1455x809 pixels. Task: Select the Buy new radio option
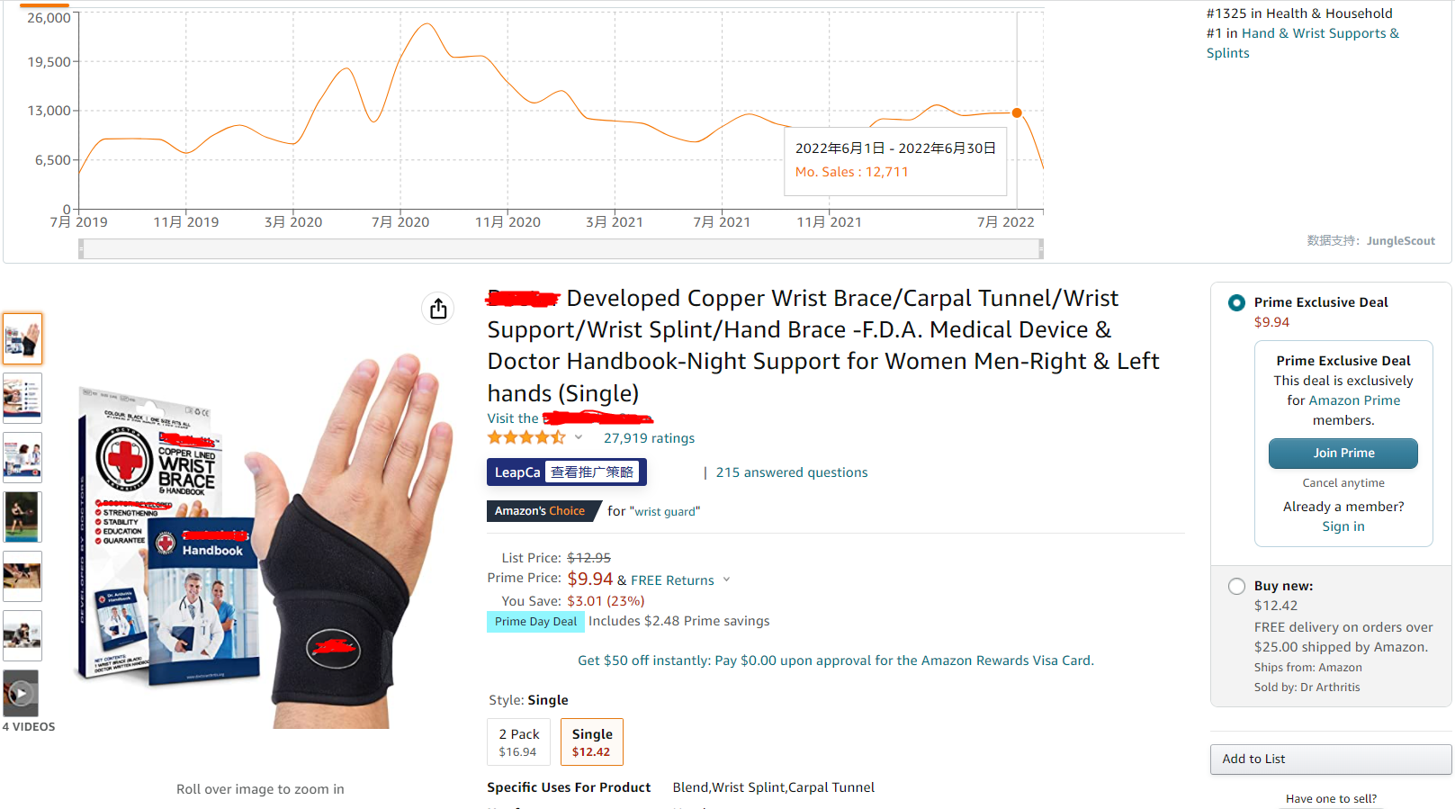pos(1237,586)
